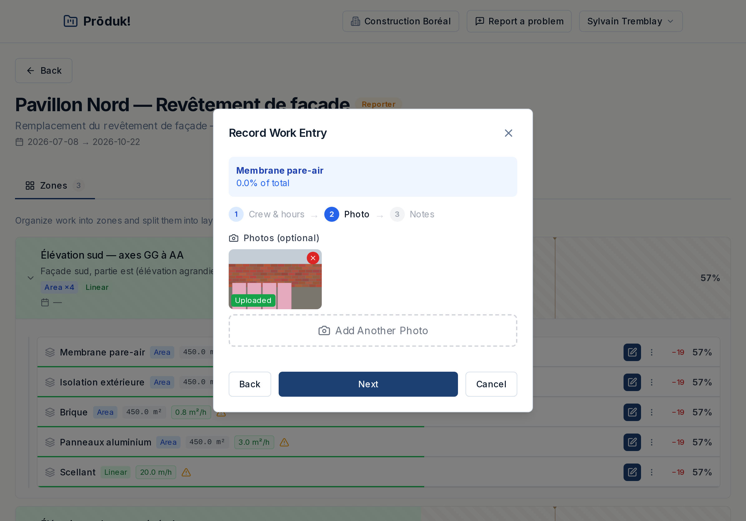Viewport: 746px width, 521px height.
Task: Open more options for Isolation extérieure
Action: [651, 382]
